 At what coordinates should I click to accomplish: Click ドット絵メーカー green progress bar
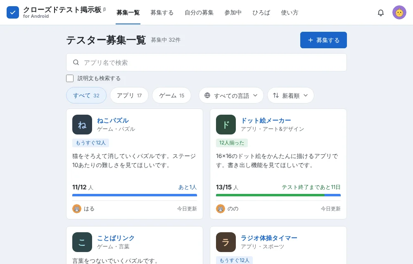pos(270,195)
